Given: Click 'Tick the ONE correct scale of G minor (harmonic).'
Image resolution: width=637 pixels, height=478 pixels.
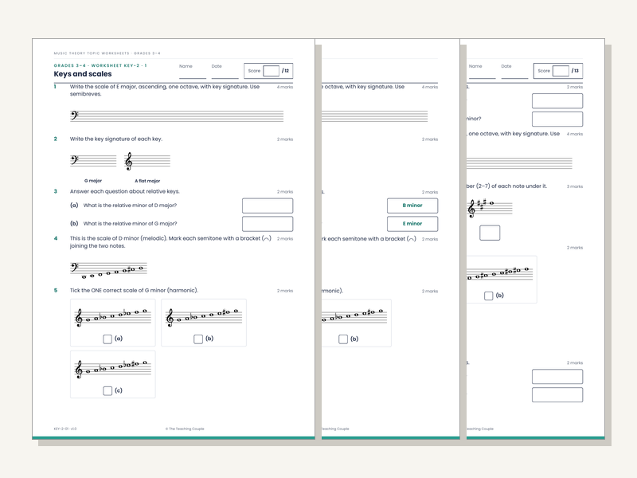Looking at the screenshot, I should point(134,291).
